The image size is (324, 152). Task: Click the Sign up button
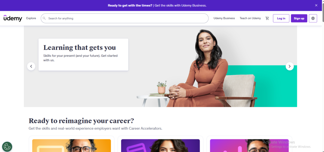point(299,18)
